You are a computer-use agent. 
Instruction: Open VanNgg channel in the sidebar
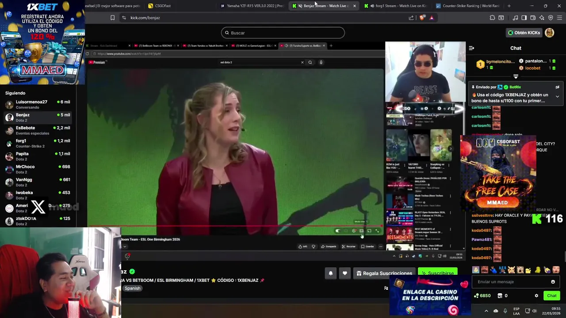[38, 182]
